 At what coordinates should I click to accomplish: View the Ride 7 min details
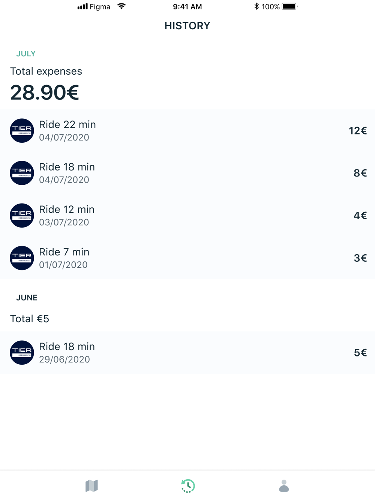click(x=187, y=258)
